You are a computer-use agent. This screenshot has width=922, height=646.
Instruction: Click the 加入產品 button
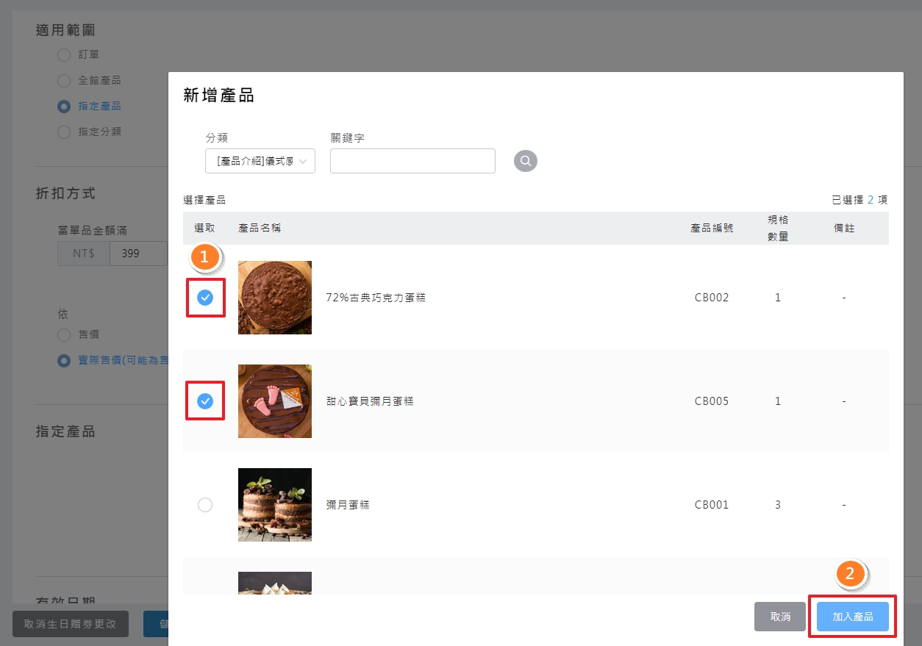(x=852, y=617)
